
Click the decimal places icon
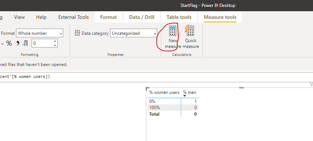(25, 43)
